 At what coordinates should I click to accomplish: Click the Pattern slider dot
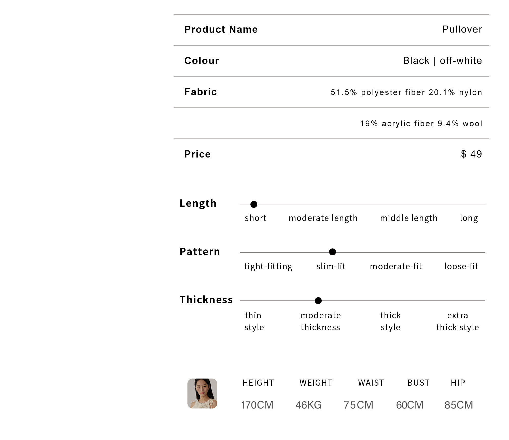pyautogui.click(x=332, y=252)
